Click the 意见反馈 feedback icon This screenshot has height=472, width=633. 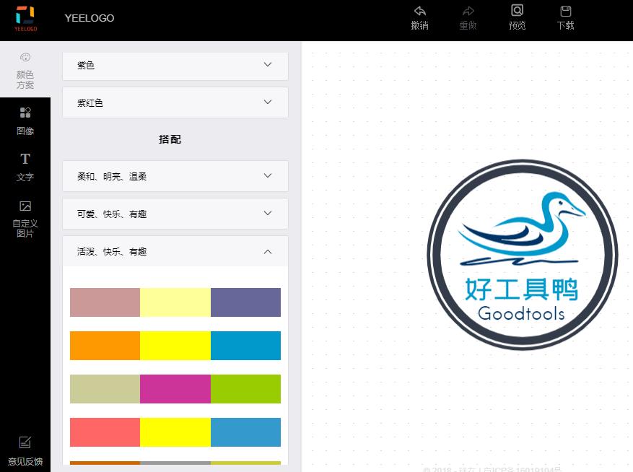point(25,442)
